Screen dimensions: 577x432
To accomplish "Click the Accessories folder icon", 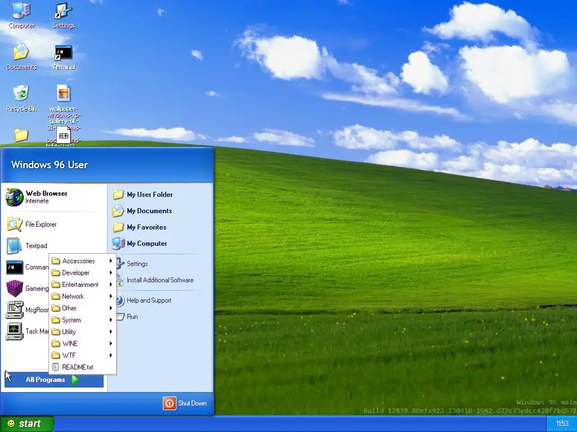I will pos(56,261).
